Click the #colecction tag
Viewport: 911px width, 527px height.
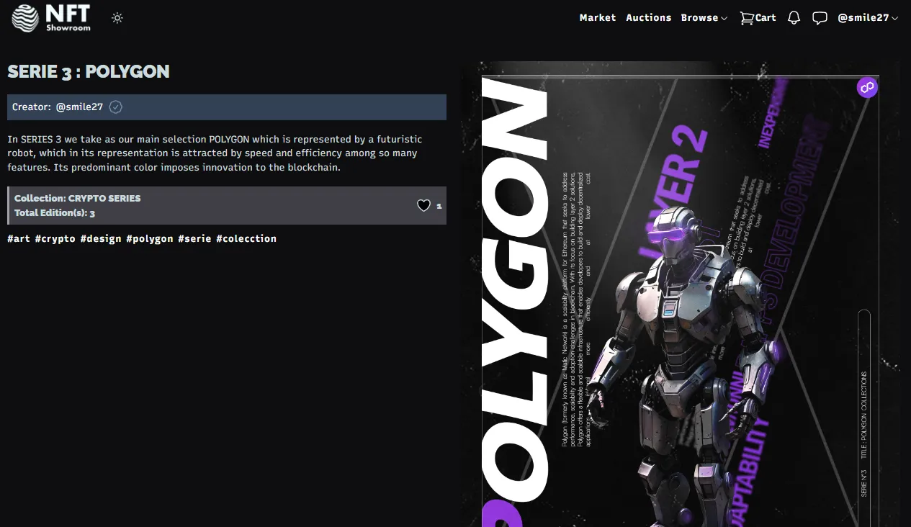246,238
